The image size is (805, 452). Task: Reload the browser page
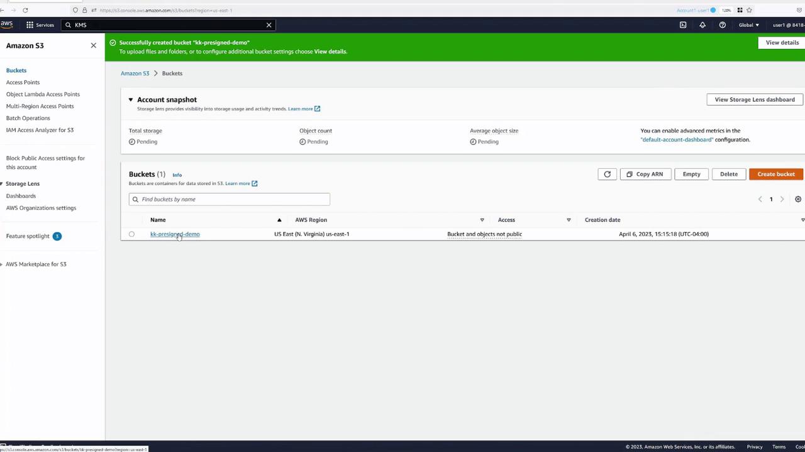pos(25,10)
